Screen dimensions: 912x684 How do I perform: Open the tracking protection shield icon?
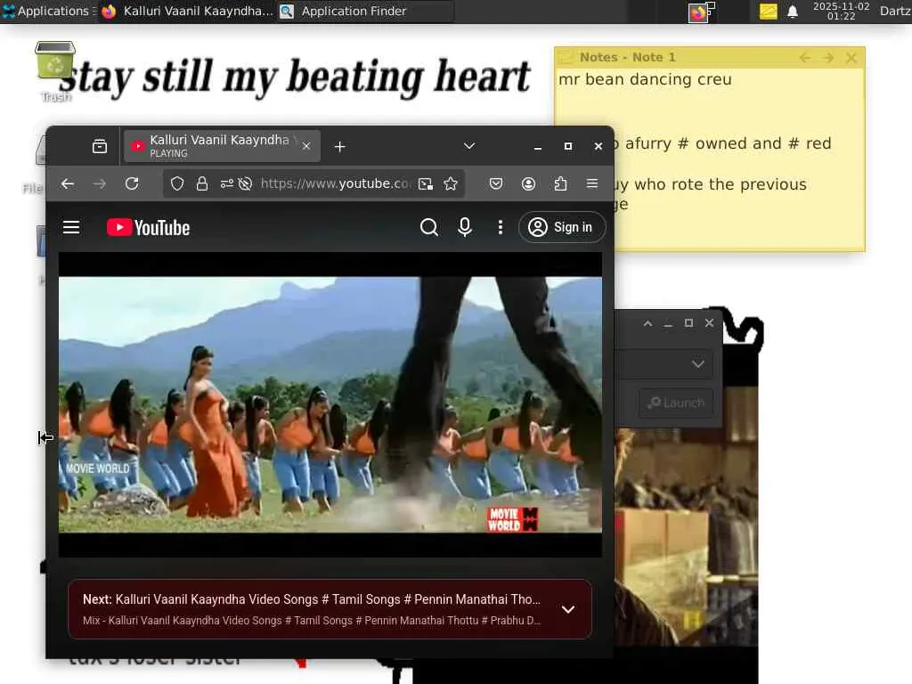pyautogui.click(x=177, y=183)
